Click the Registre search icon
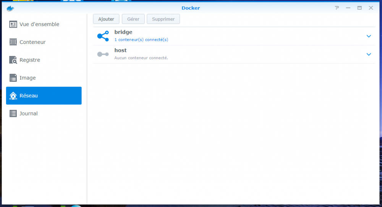 click(x=13, y=60)
